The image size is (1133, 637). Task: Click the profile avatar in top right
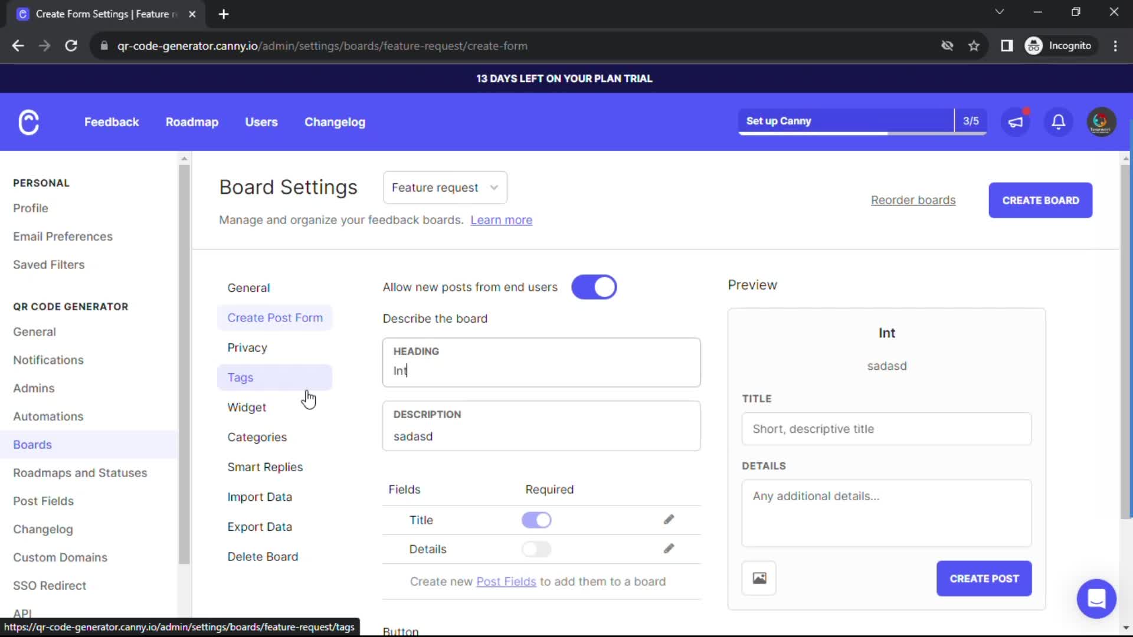[1101, 122]
